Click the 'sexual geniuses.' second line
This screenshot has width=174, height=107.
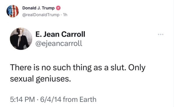point(40,79)
